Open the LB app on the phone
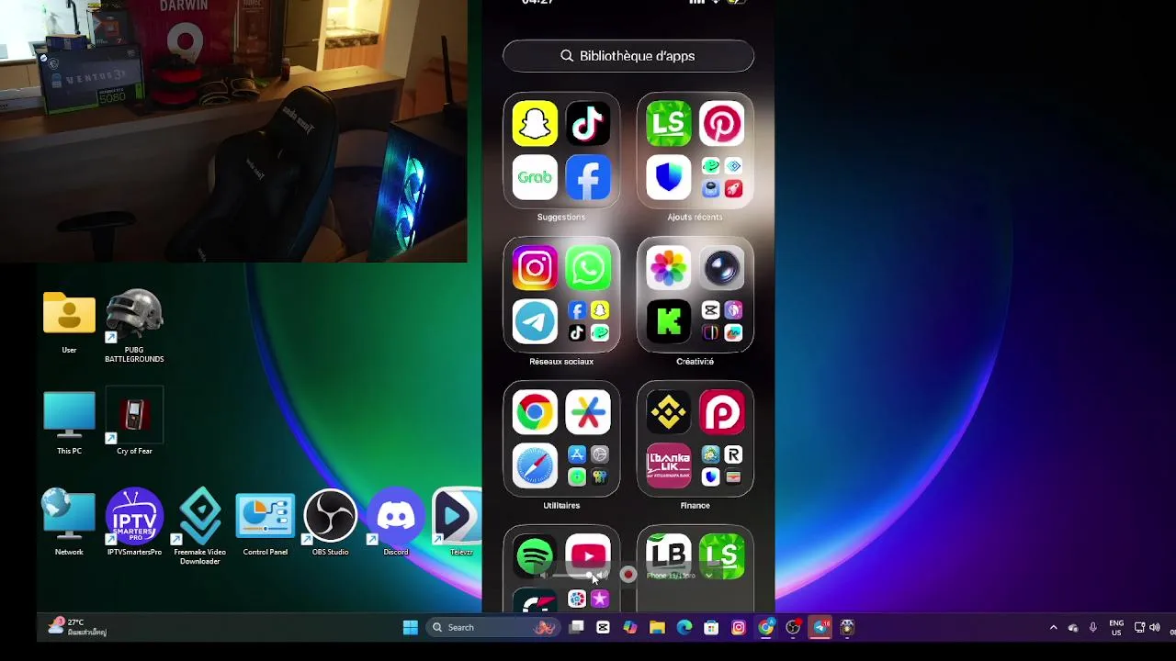 pos(669,555)
